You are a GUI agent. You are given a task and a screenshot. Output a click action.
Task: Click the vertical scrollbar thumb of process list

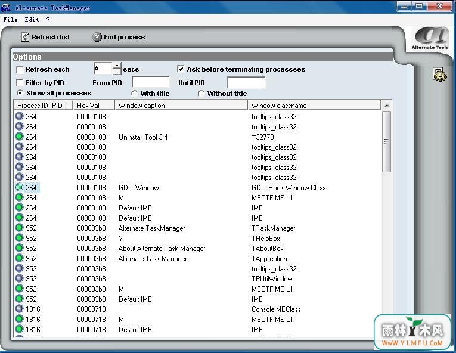(386, 141)
